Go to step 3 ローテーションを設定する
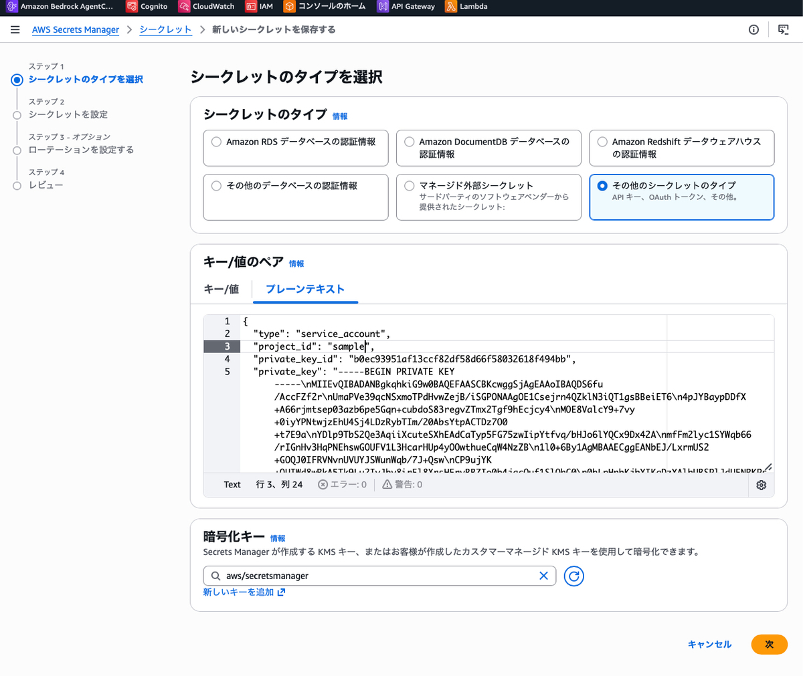 pos(81,150)
